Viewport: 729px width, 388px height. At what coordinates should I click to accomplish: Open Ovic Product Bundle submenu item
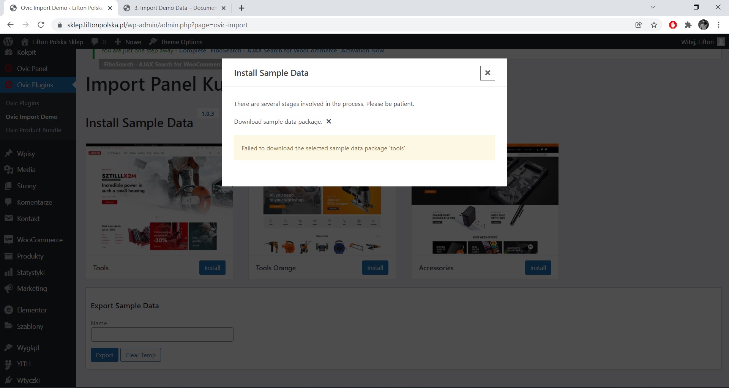coord(33,130)
